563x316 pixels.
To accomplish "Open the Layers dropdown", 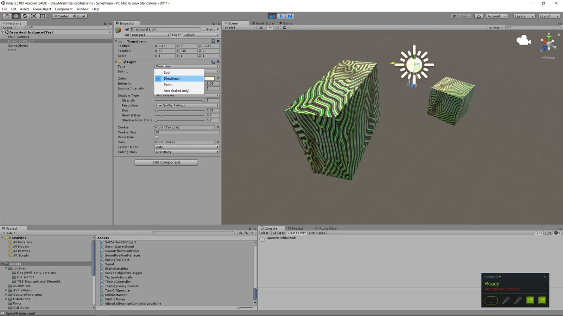I will (524, 16).
